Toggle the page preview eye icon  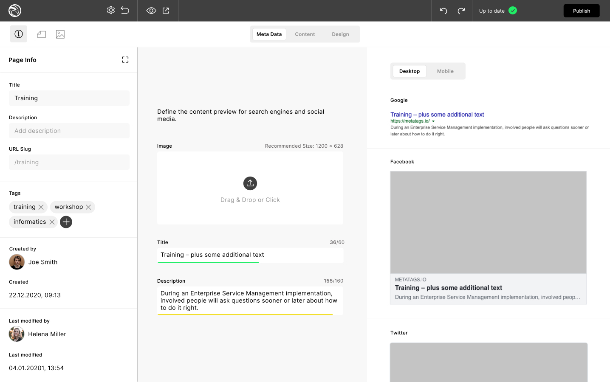click(151, 11)
